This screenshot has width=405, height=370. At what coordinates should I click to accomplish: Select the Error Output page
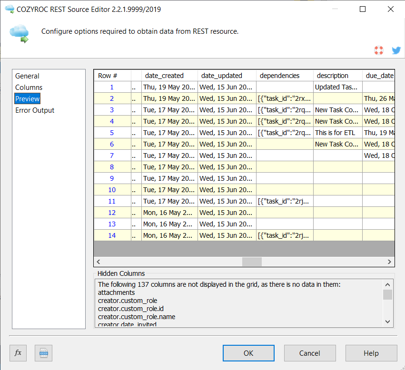pos(34,110)
